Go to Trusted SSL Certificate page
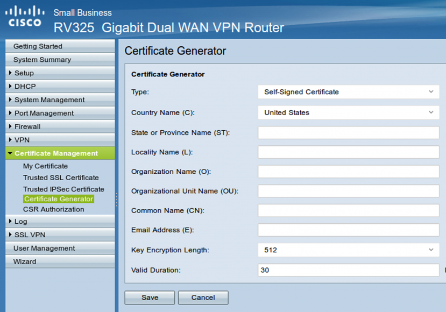Image resolution: width=446 pixels, height=312 pixels. (61, 178)
